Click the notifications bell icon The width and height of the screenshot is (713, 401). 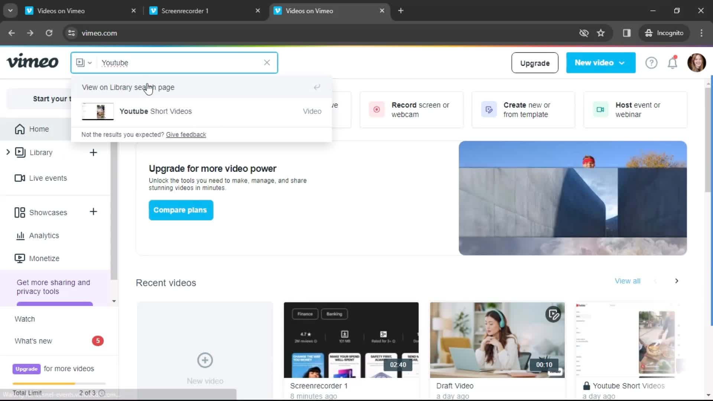(673, 63)
